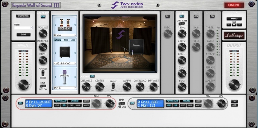Image resolution: width=258 pixels, height=128 pixels.
Task: Click MIKING button on Brit VintC channel
Action: [x=75, y=101]
